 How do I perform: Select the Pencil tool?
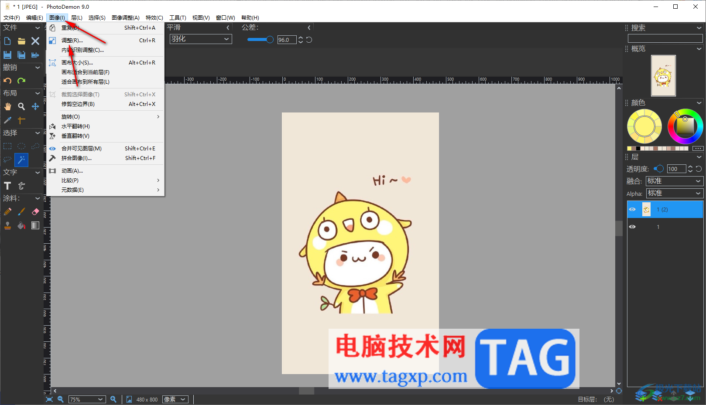(7, 211)
